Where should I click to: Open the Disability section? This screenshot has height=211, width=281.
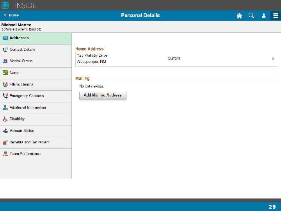click(36, 119)
